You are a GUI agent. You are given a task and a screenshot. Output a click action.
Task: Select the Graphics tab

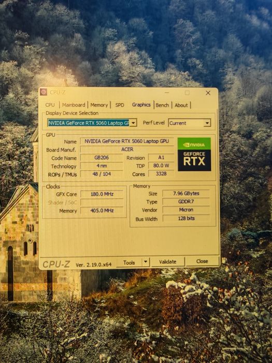(141, 105)
